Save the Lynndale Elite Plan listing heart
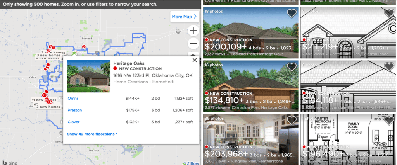The image size is (397, 165). (389, 67)
